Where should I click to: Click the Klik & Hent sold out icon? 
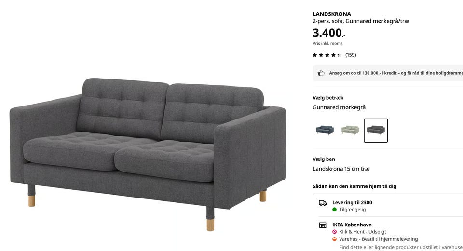click(335, 232)
